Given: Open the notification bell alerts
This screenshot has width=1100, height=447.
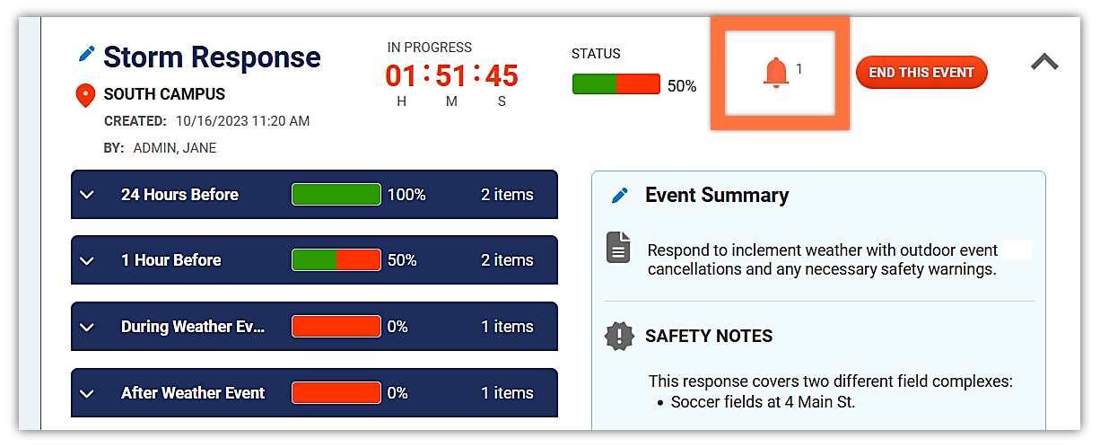Looking at the screenshot, I should [x=775, y=73].
